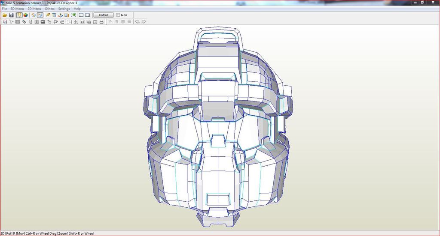440x236 pixels.
Task: Open the File menu
Action: tap(4, 9)
